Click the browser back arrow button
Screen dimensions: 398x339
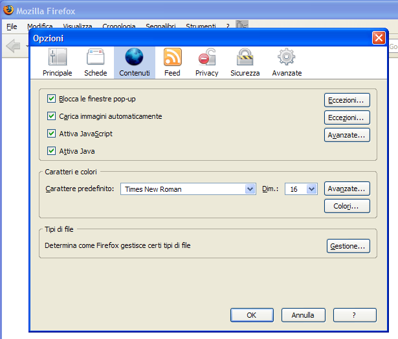click(13, 46)
